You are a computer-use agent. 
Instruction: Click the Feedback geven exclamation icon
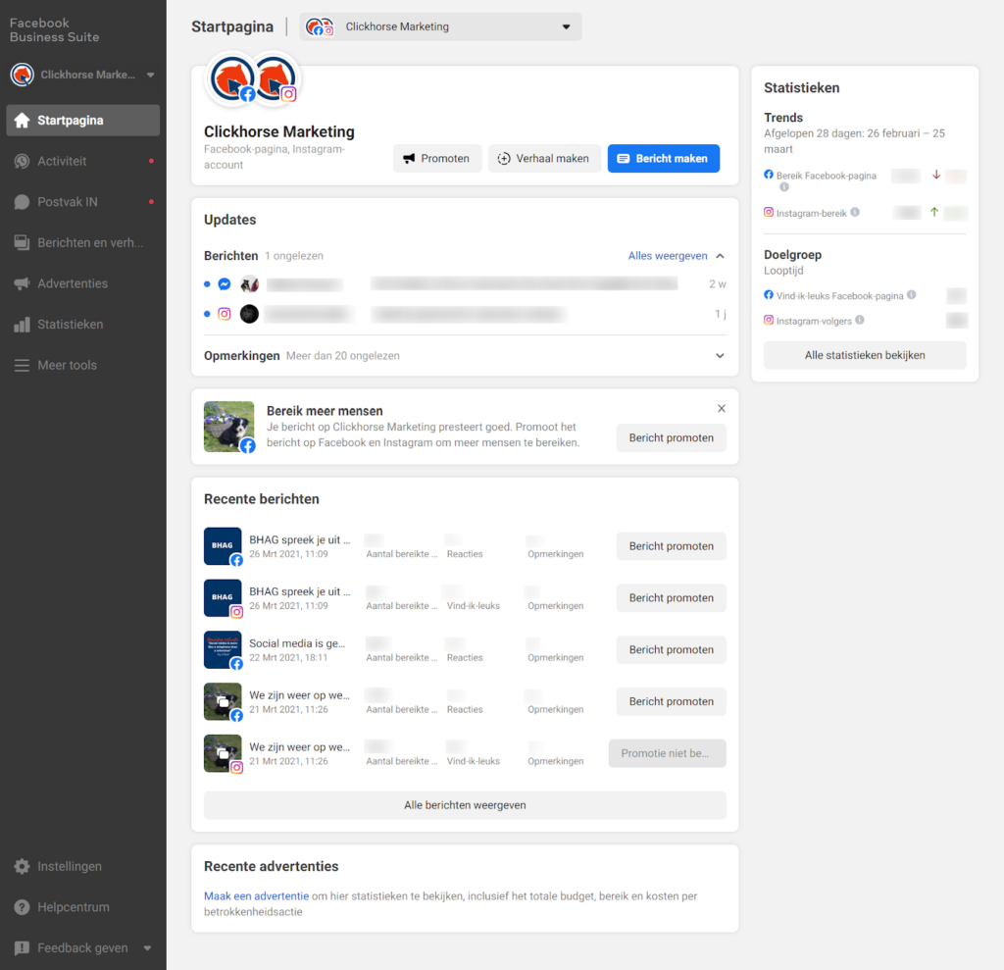pyautogui.click(x=22, y=948)
